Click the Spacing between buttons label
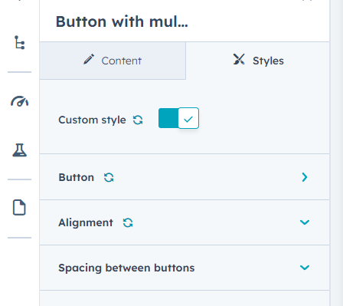This screenshot has height=306, width=343. pyautogui.click(x=126, y=268)
